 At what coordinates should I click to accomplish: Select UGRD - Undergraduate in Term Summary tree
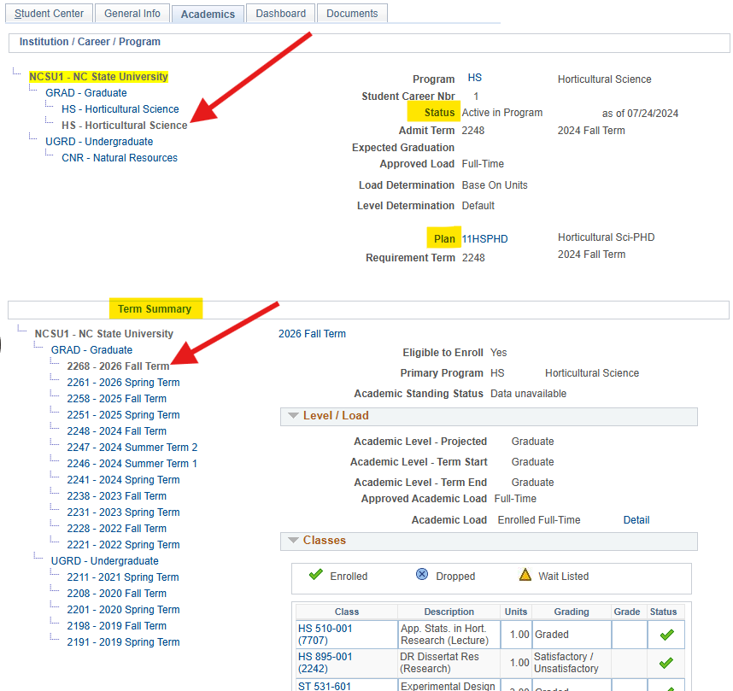(x=105, y=561)
